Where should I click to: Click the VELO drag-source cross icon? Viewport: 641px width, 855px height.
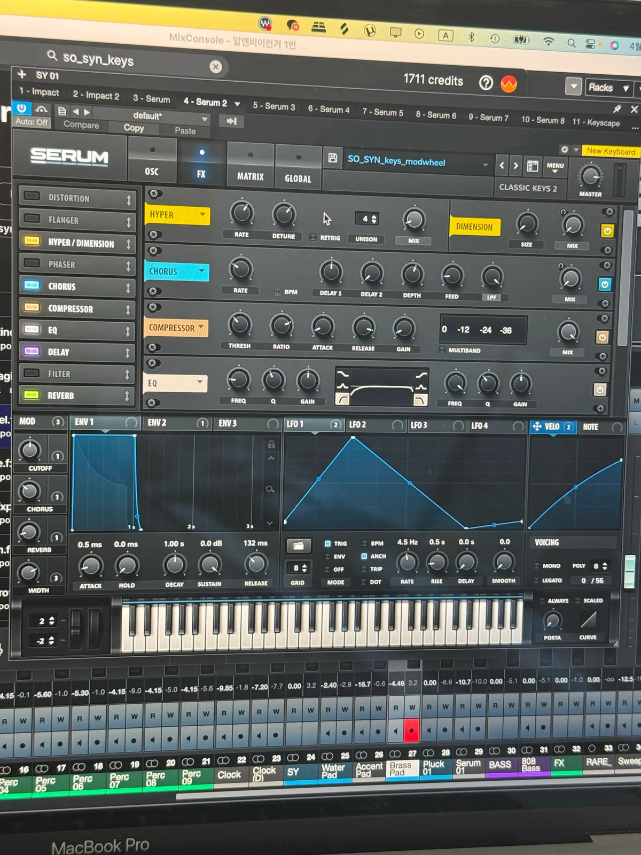click(x=537, y=426)
